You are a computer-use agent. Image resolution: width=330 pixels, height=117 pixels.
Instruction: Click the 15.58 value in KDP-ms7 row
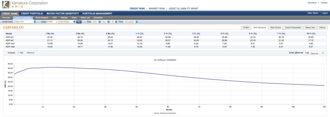(50, 44)
